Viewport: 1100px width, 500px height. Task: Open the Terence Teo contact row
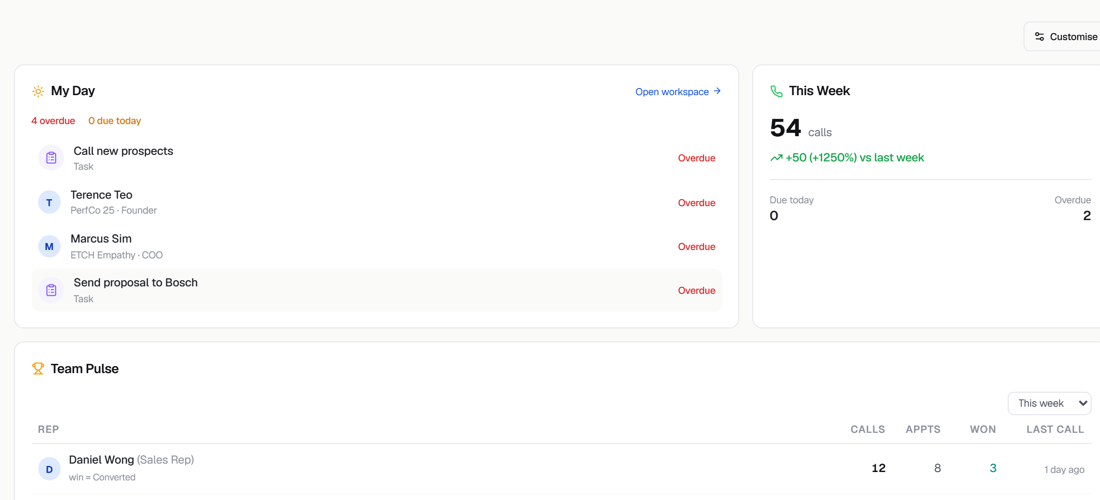(377, 202)
